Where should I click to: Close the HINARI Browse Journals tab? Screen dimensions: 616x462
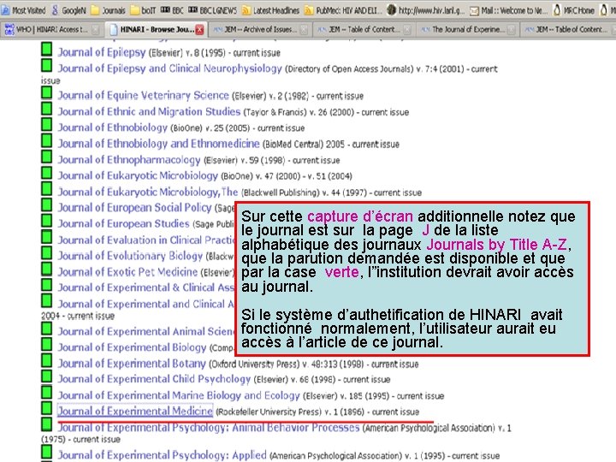click(199, 29)
